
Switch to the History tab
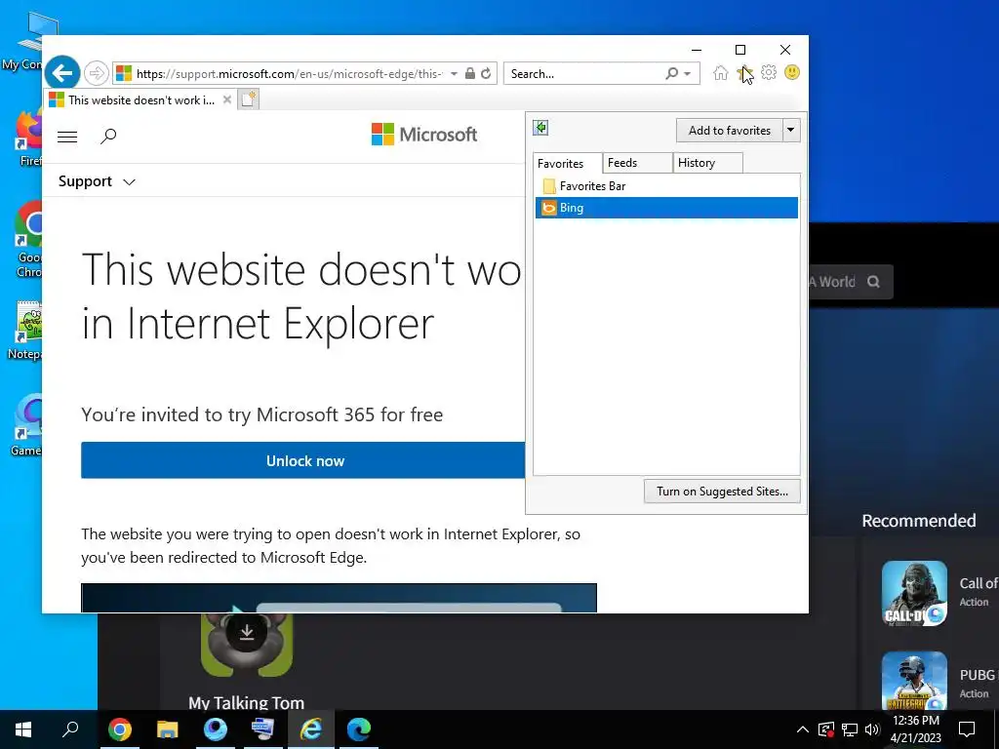(707, 163)
